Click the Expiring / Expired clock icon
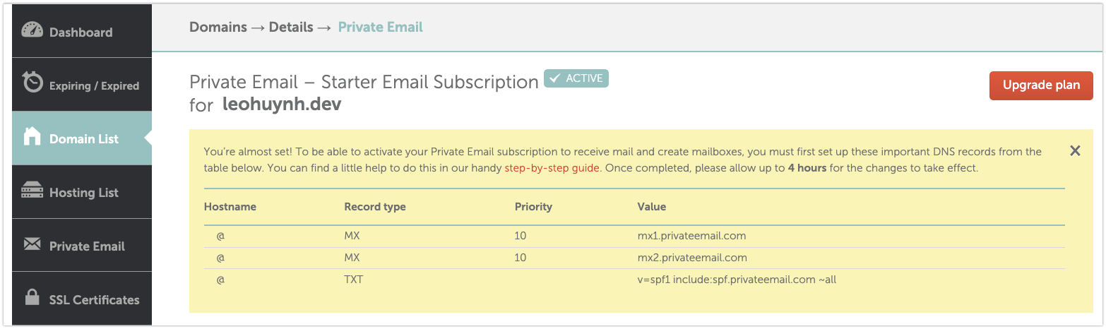Screen dimensions: 1106x329 [x=32, y=84]
